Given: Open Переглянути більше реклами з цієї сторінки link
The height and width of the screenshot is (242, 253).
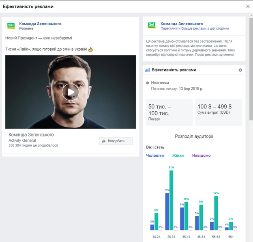Looking at the screenshot, I should [x=195, y=29].
